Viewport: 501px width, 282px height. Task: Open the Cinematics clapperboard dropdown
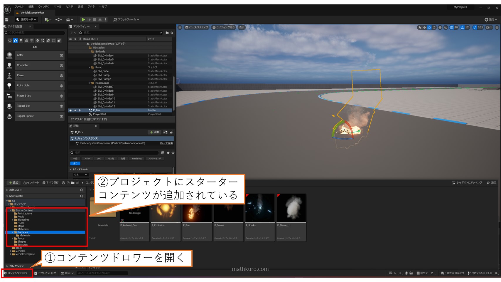click(x=70, y=20)
